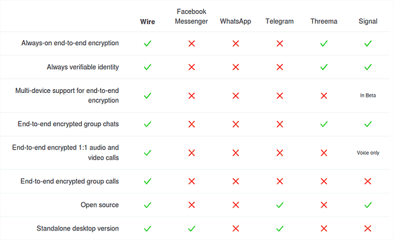Viewport: 394px width, 240px height.
Task: Click the 'Standalone desktop version' row label
Action: (x=78, y=229)
